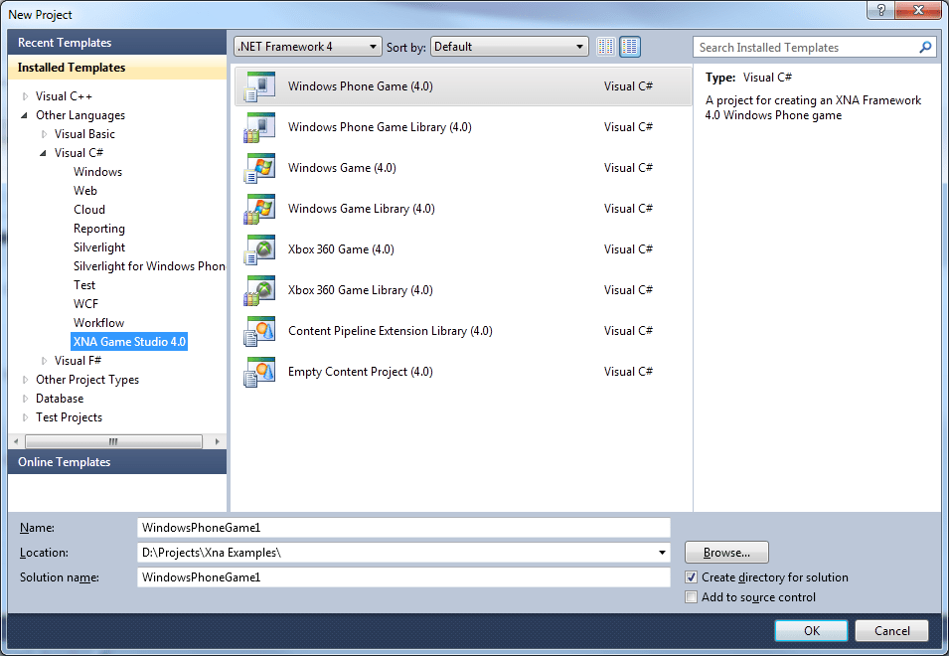
Task: Click the project Name input field
Action: pos(403,528)
